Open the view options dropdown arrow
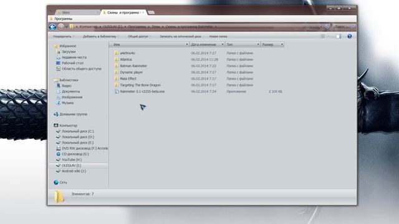The height and width of the screenshot is (224, 399). tap(329, 36)
